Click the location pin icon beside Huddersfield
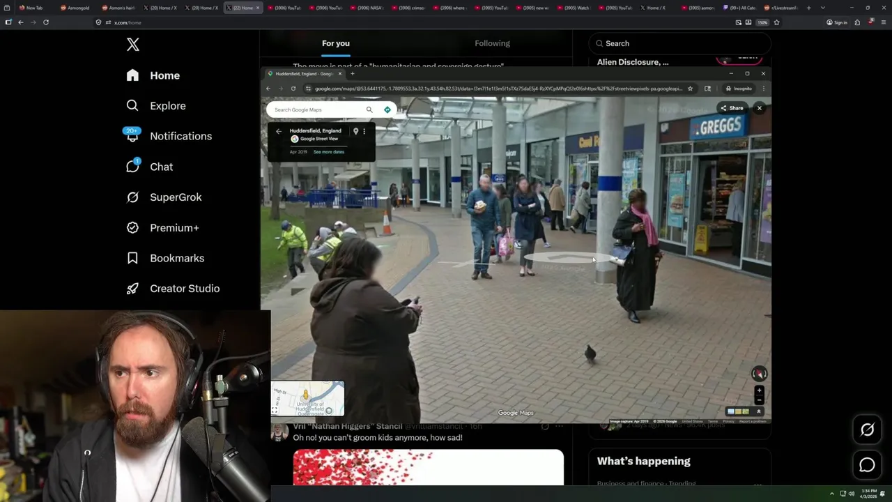Viewport: 892px width, 502px height. (x=355, y=131)
